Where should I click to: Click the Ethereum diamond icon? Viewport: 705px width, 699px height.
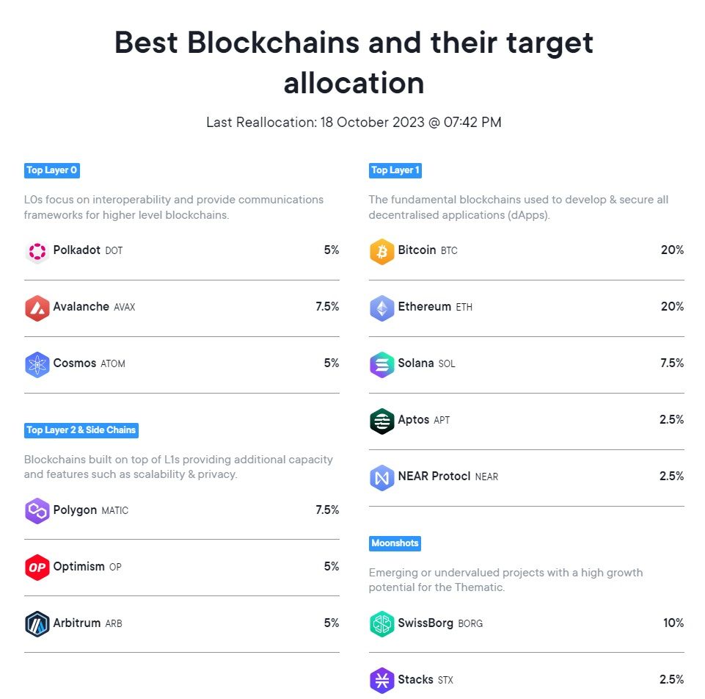coord(381,308)
